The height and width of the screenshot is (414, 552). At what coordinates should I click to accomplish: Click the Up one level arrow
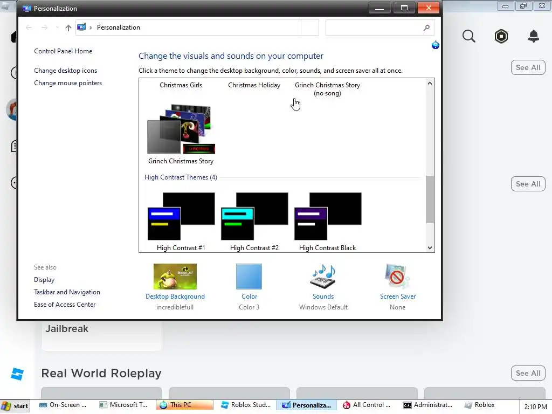coord(68,27)
